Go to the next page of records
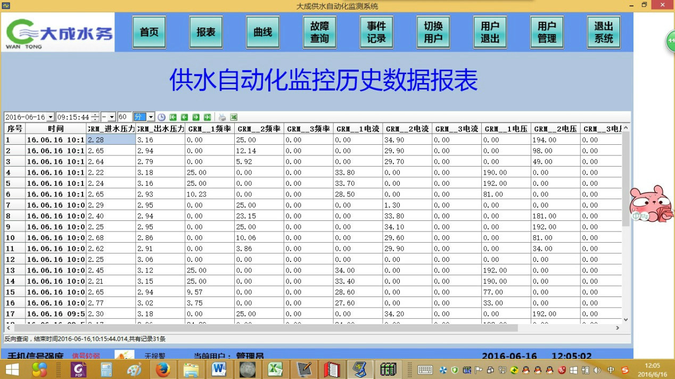This screenshot has width=675, height=379. [196, 117]
